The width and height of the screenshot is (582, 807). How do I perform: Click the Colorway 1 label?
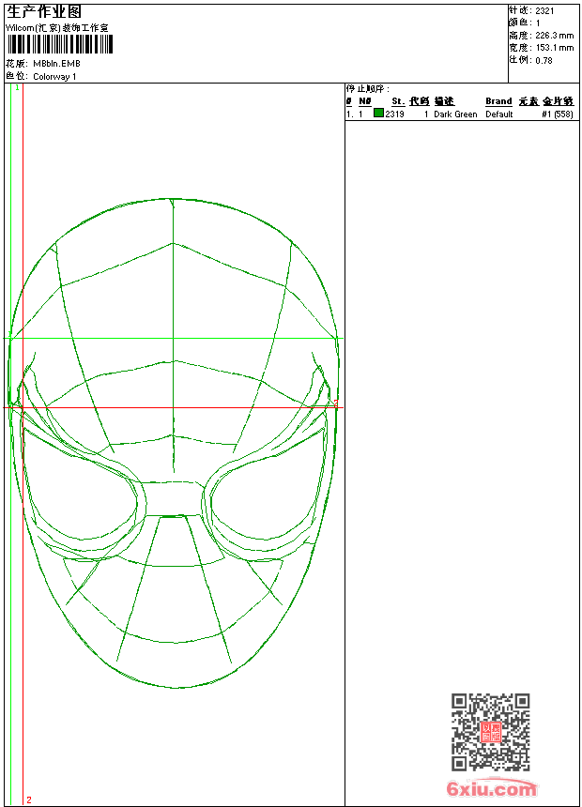point(54,77)
